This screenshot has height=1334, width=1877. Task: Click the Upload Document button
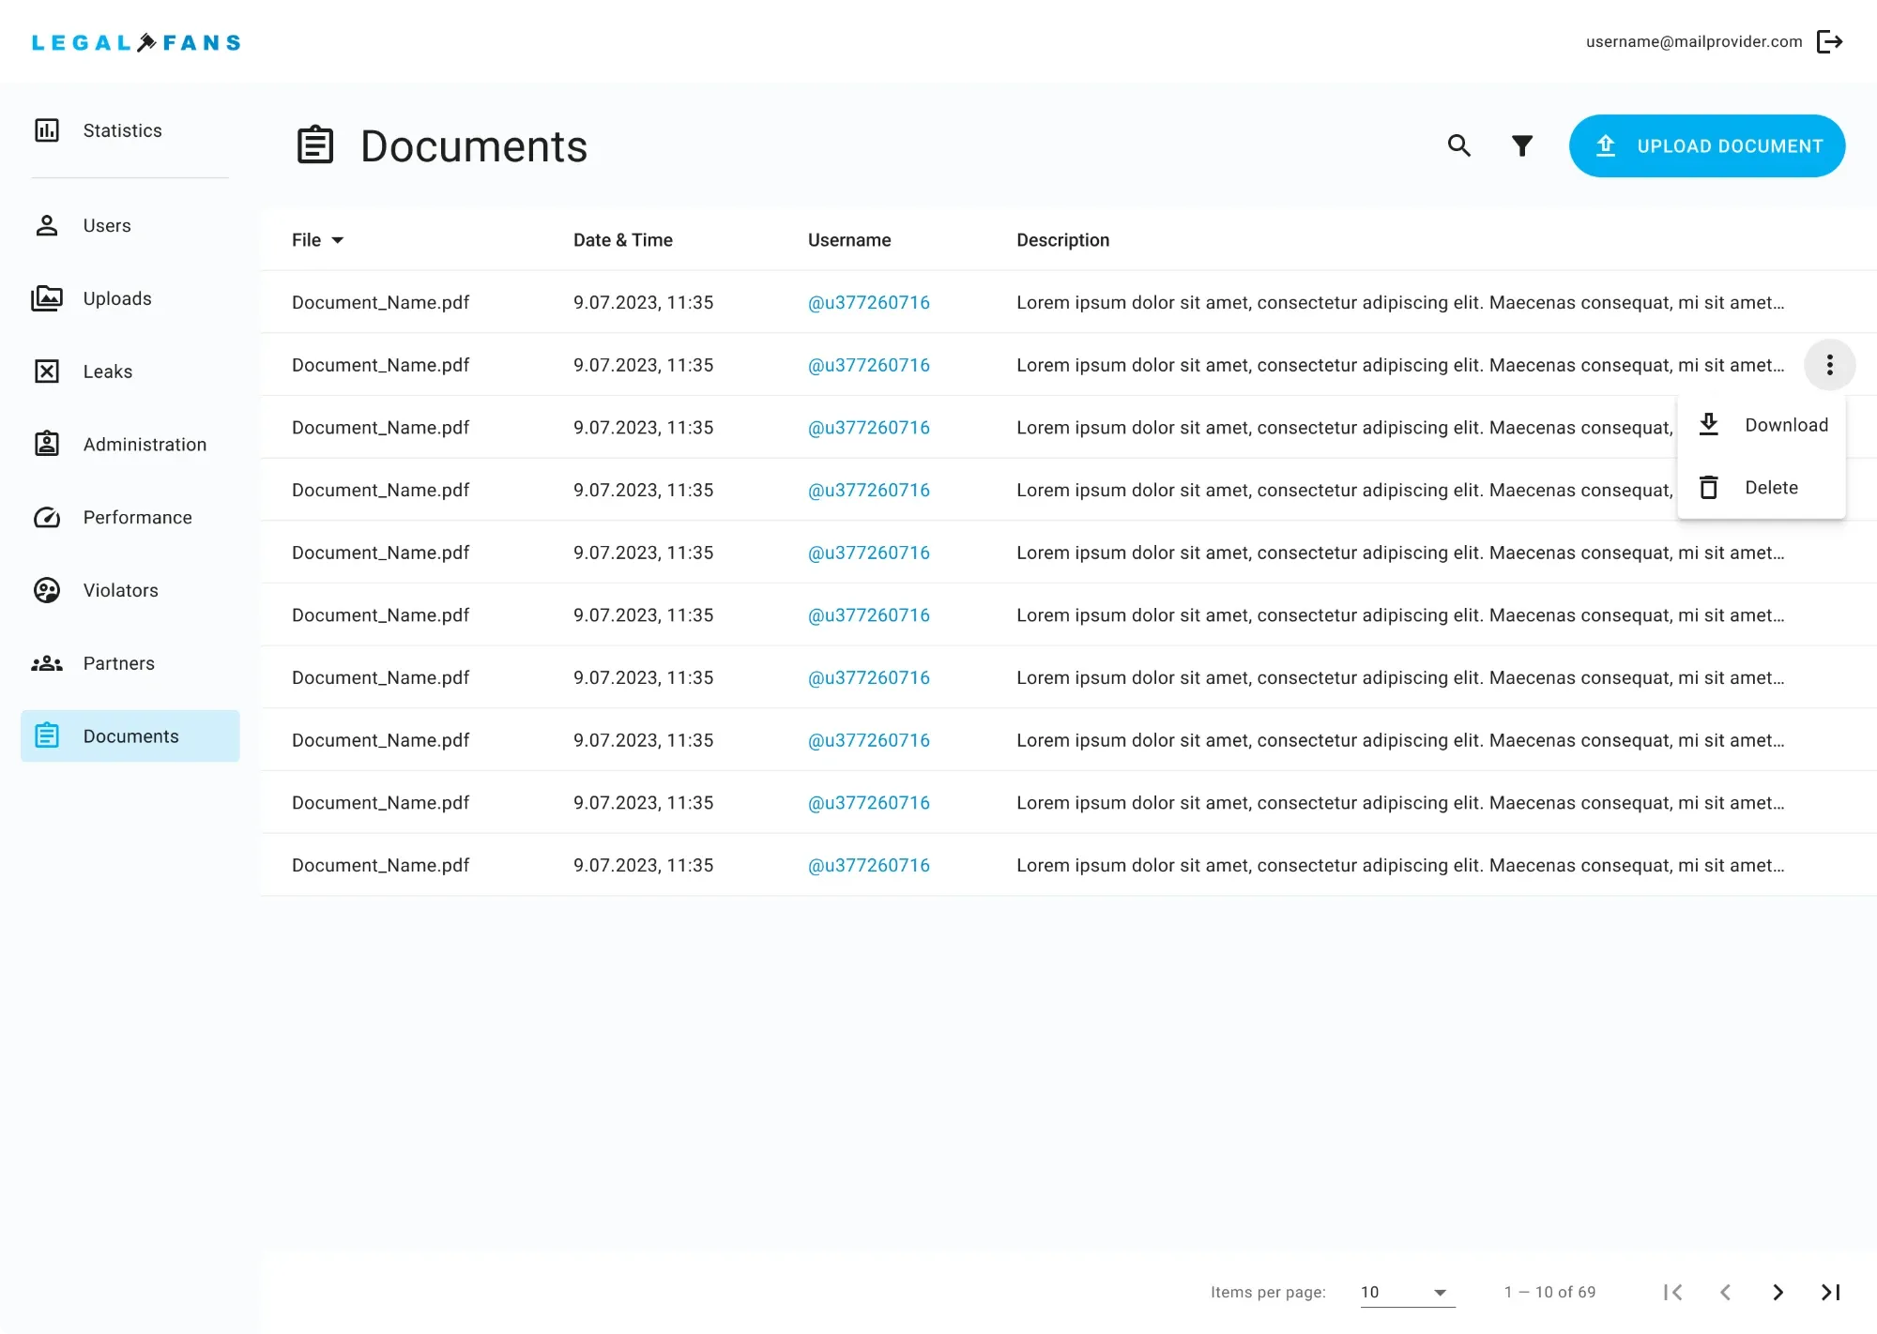point(1706,145)
